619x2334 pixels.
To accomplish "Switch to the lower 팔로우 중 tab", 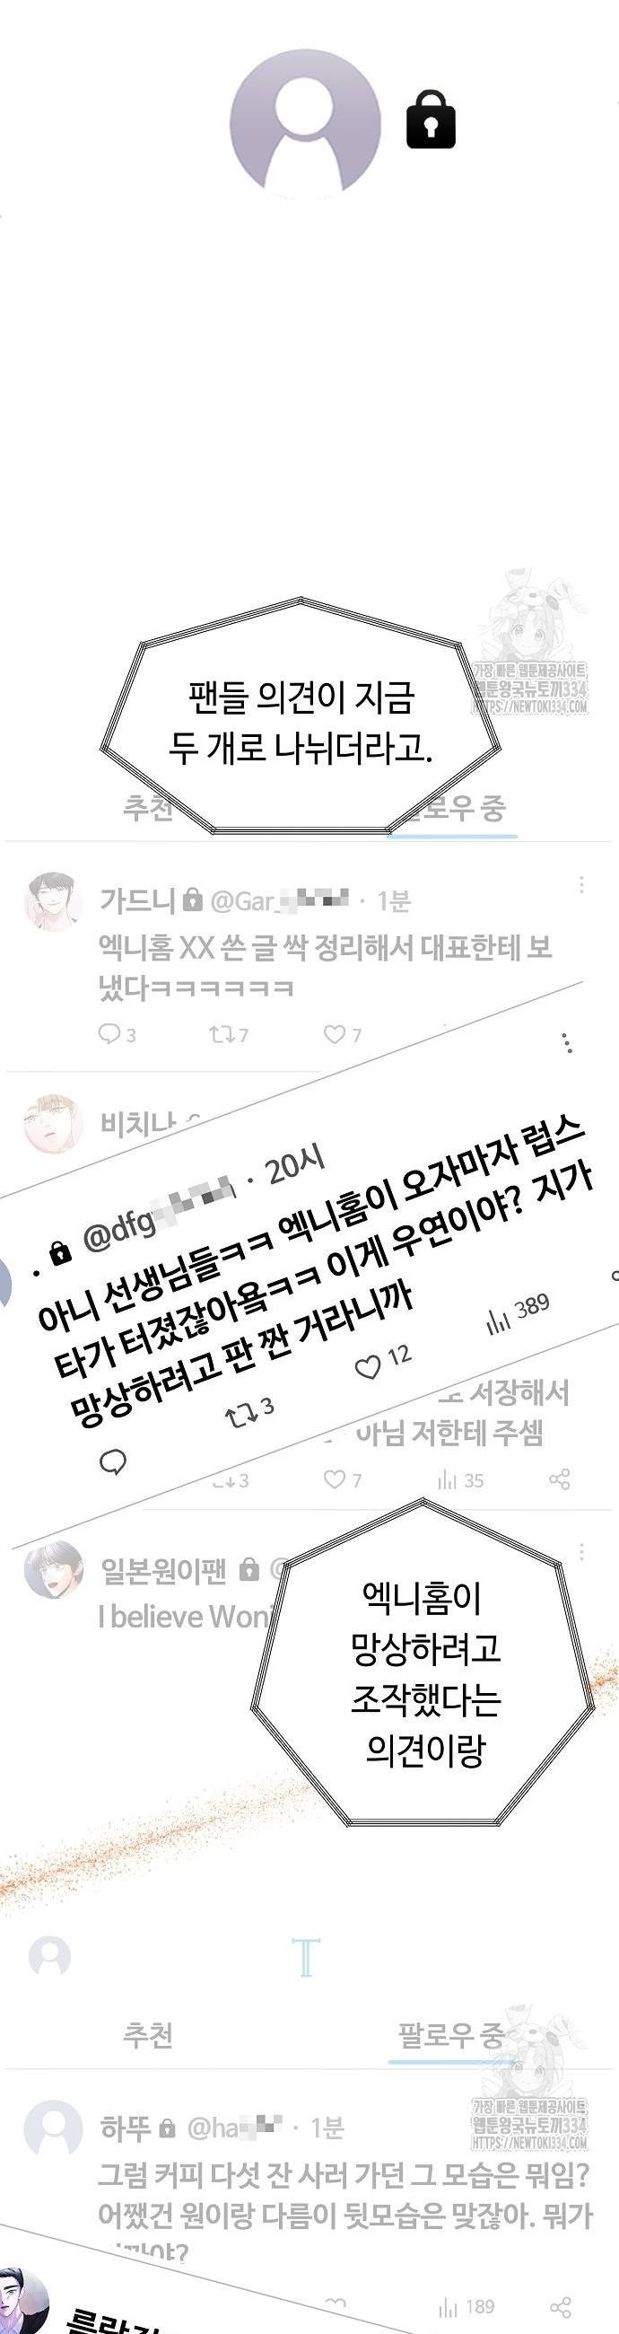I will pyautogui.click(x=450, y=2036).
